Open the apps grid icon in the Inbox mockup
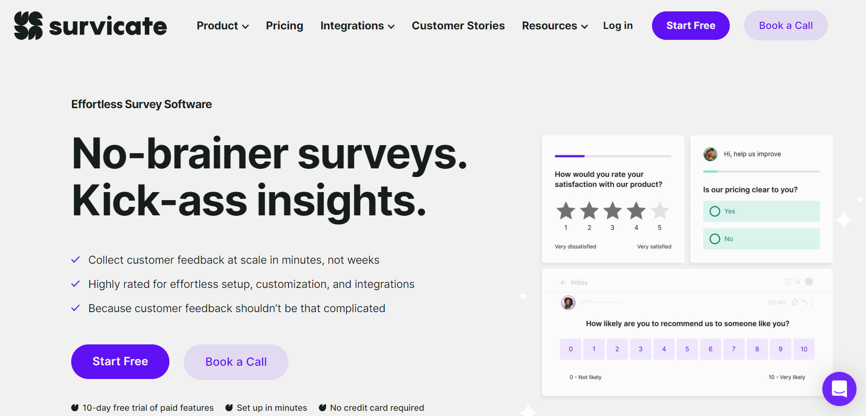Viewport: 866px width, 416px height. coord(788,281)
